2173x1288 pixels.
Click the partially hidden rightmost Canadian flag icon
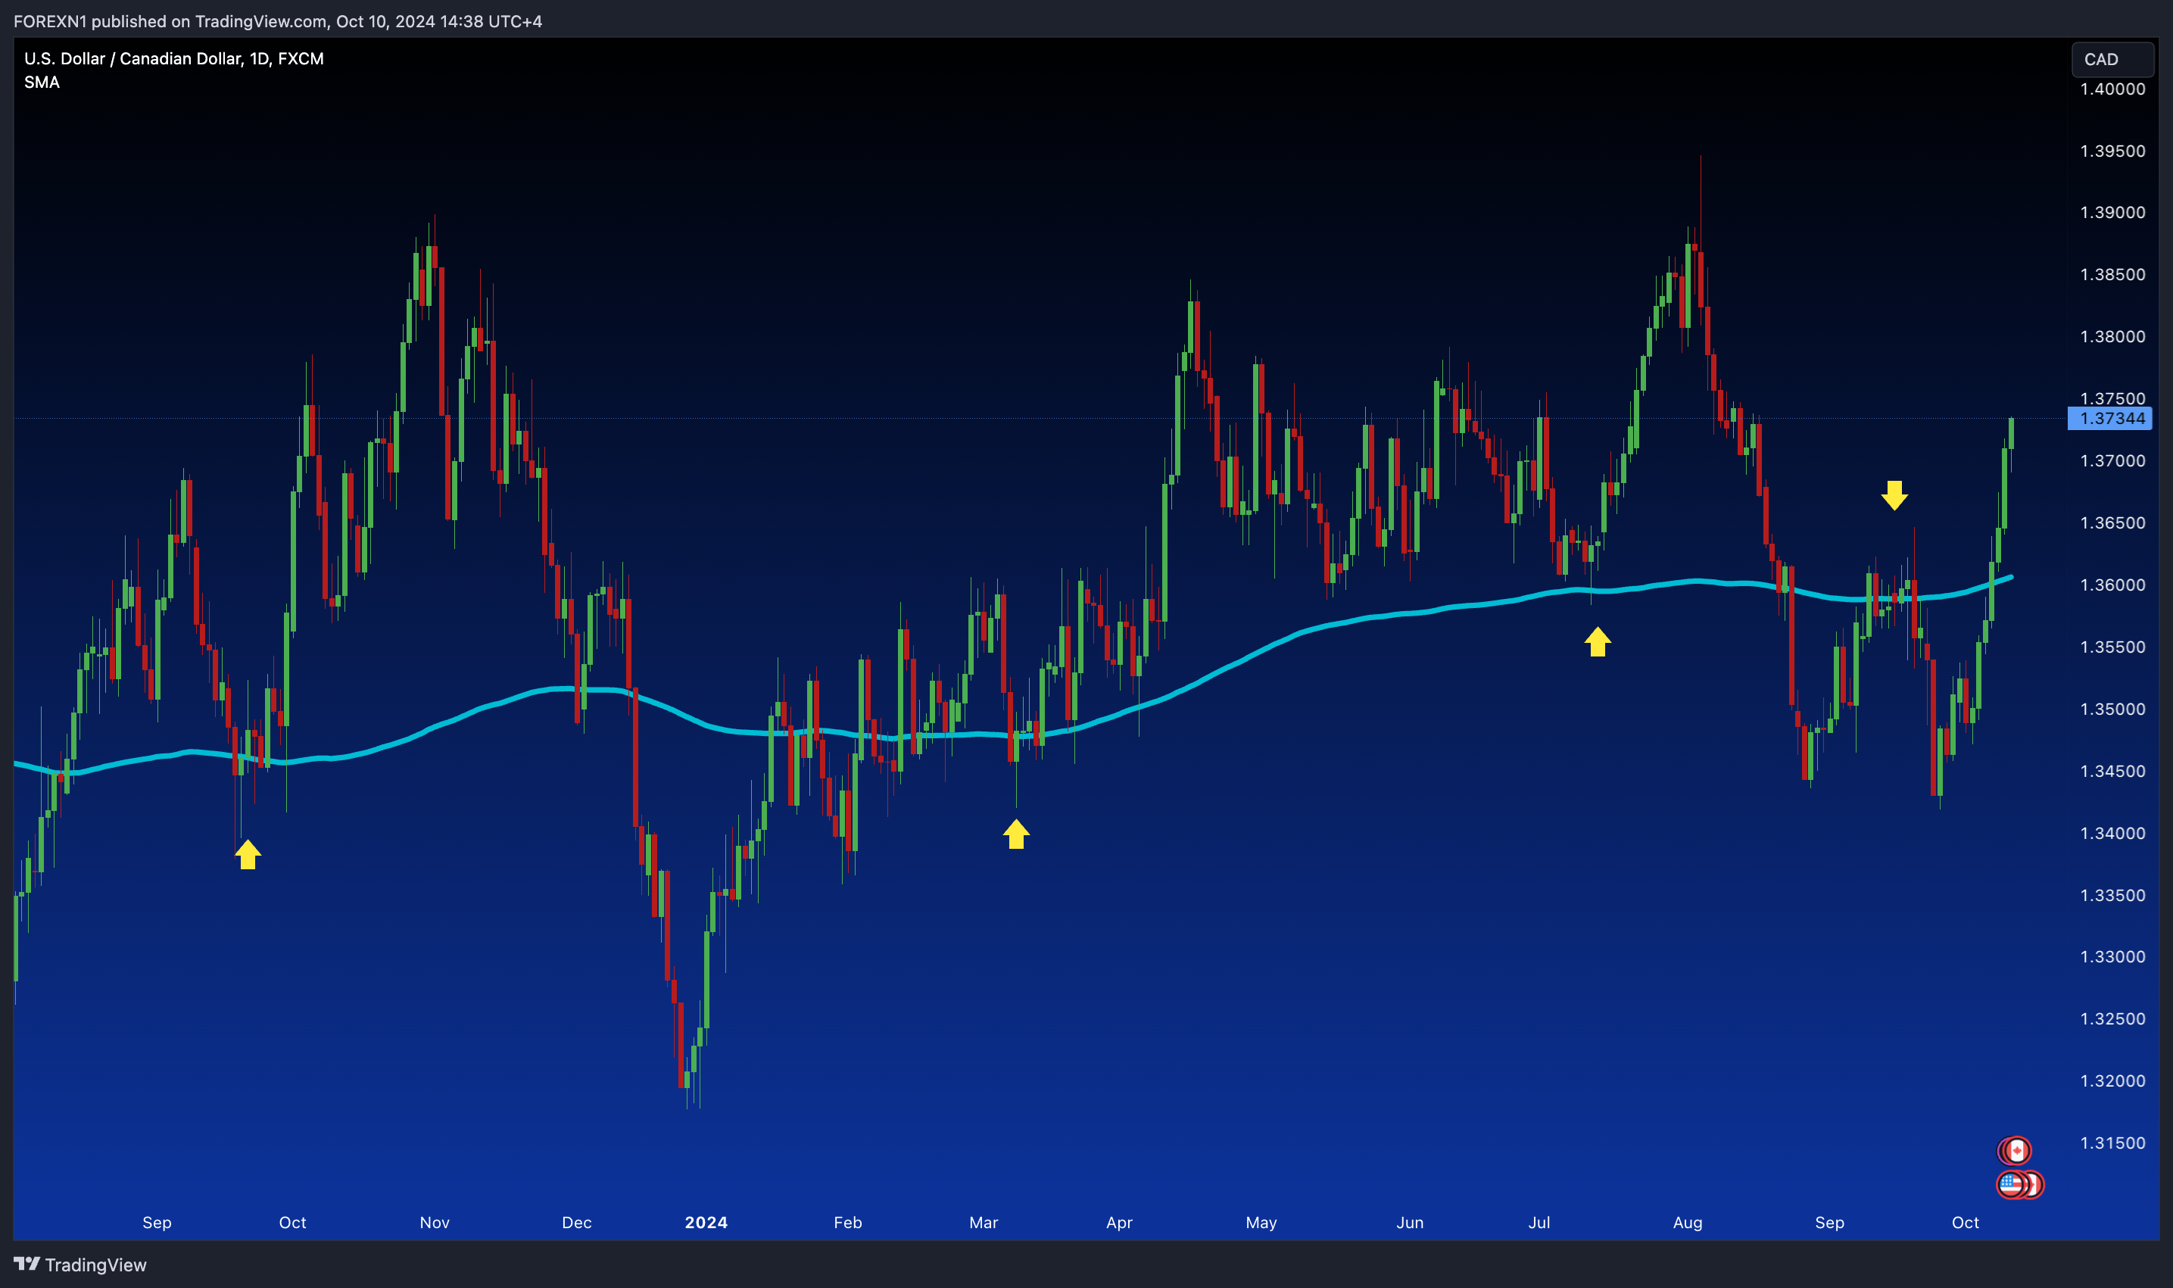coord(2037,1185)
